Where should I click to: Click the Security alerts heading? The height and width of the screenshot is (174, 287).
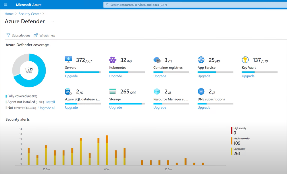(x=18, y=120)
